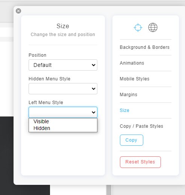The height and width of the screenshot is (195, 185).
Task: Go to the Animations section
Action: (x=132, y=63)
